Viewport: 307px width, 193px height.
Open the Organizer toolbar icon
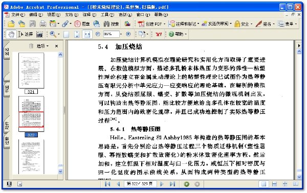tap(53, 24)
